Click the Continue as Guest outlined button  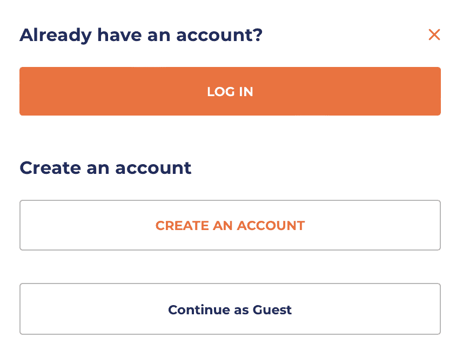click(230, 309)
